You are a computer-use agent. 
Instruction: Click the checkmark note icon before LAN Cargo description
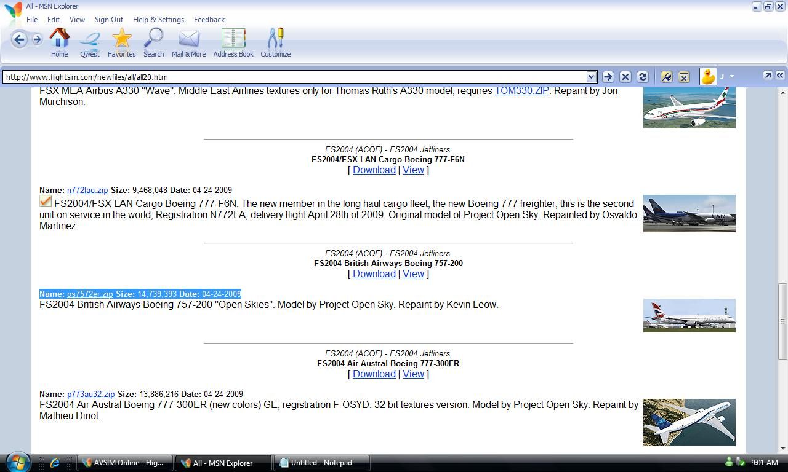[46, 202]
